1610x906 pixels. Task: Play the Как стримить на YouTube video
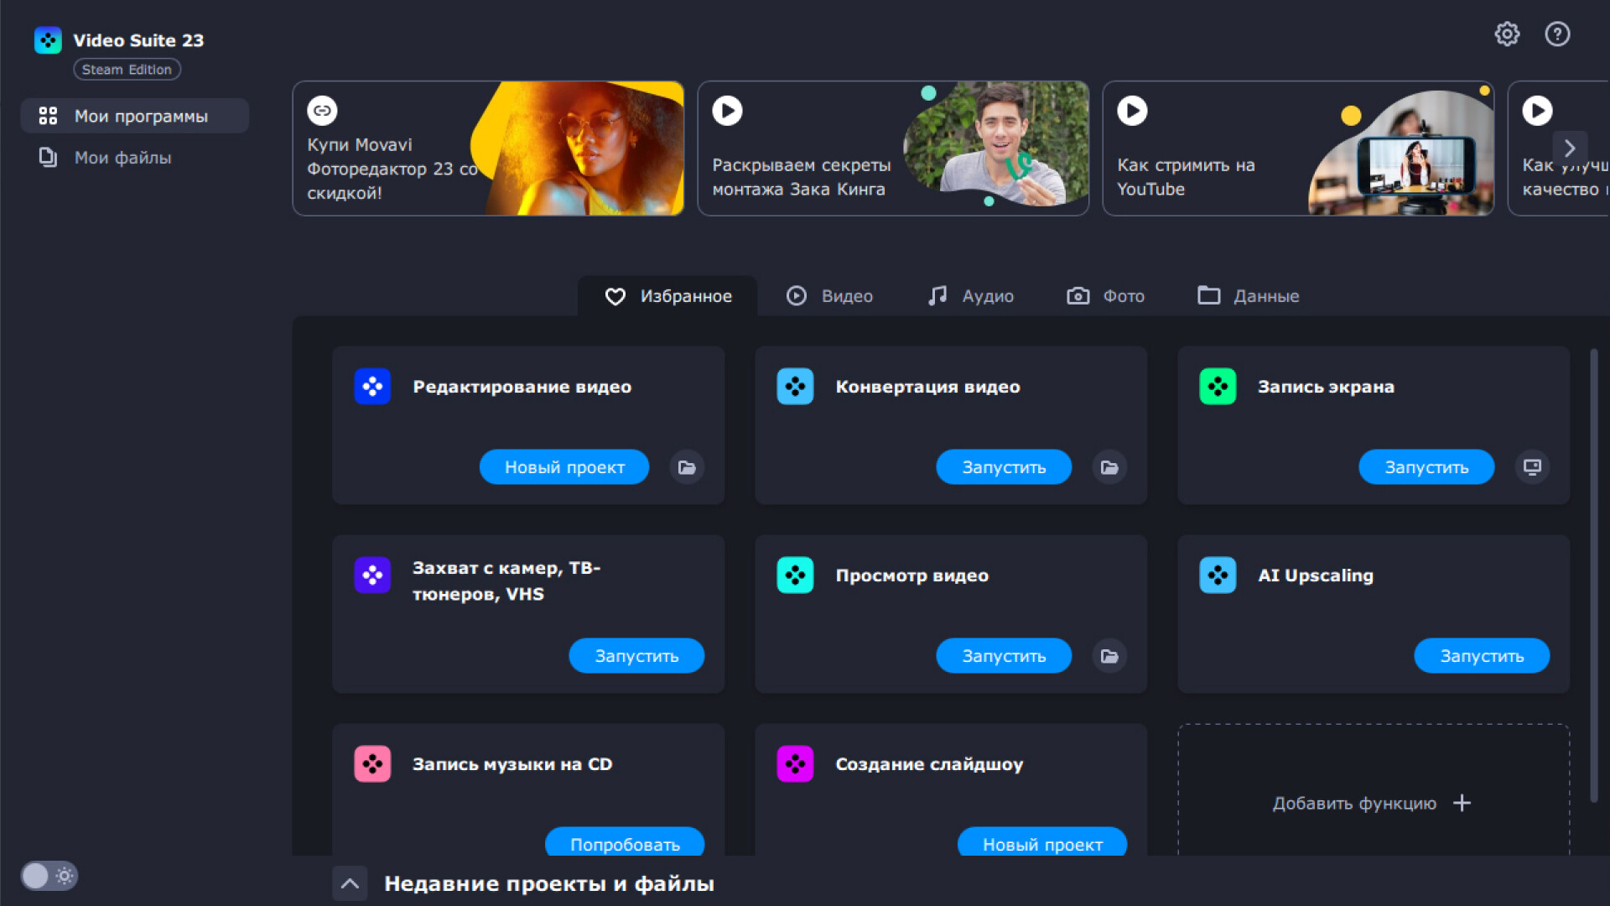1132,111
